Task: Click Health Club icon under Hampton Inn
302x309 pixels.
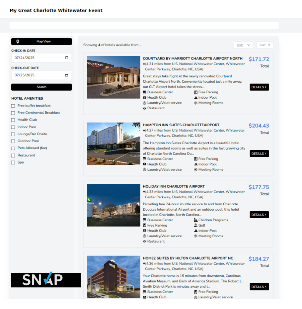Action: click(144, 164)
